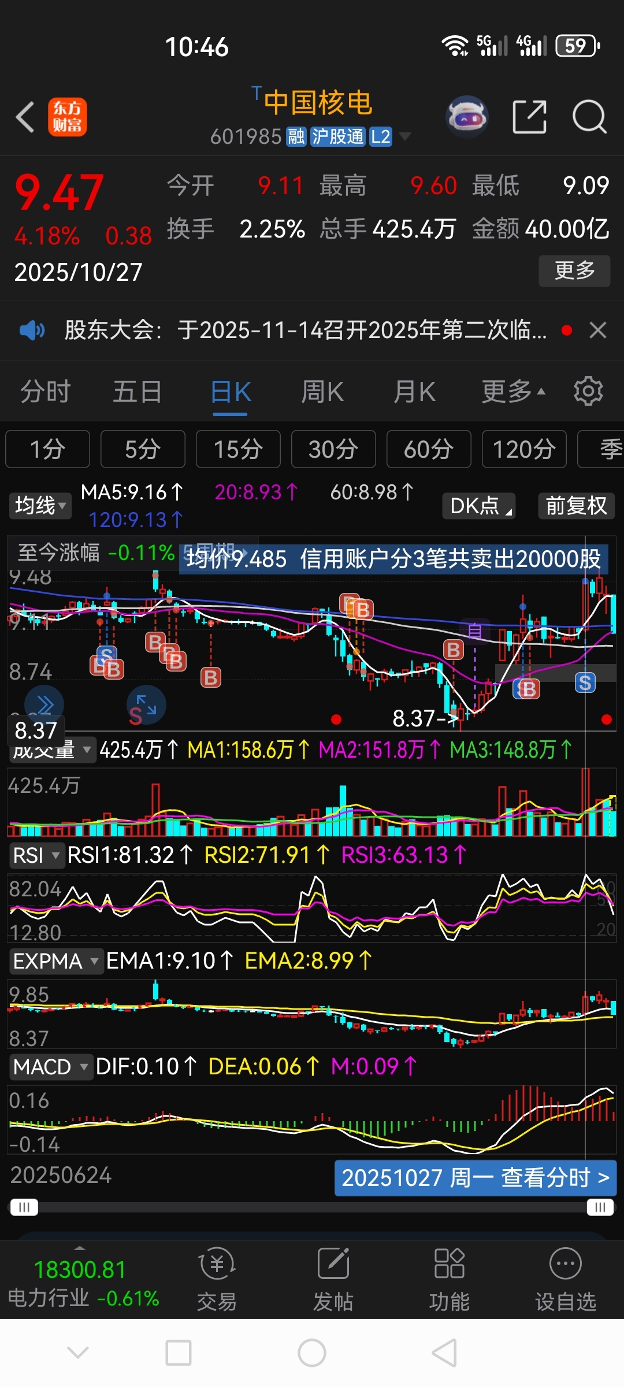Switch to 五日 tab
This screenshot has height=1387, width=624.
tap(138, 391)
